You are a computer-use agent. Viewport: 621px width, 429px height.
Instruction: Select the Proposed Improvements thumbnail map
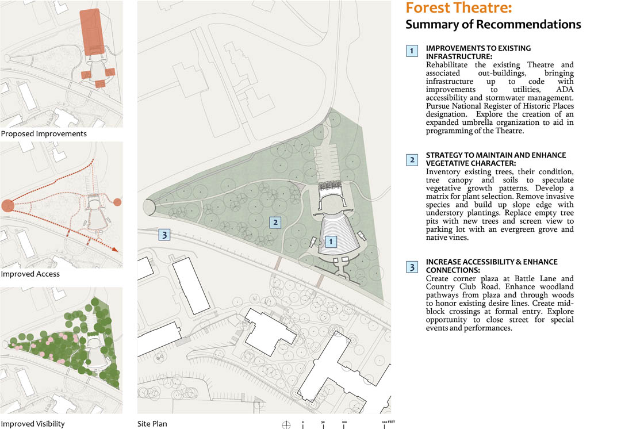[62, 64]
